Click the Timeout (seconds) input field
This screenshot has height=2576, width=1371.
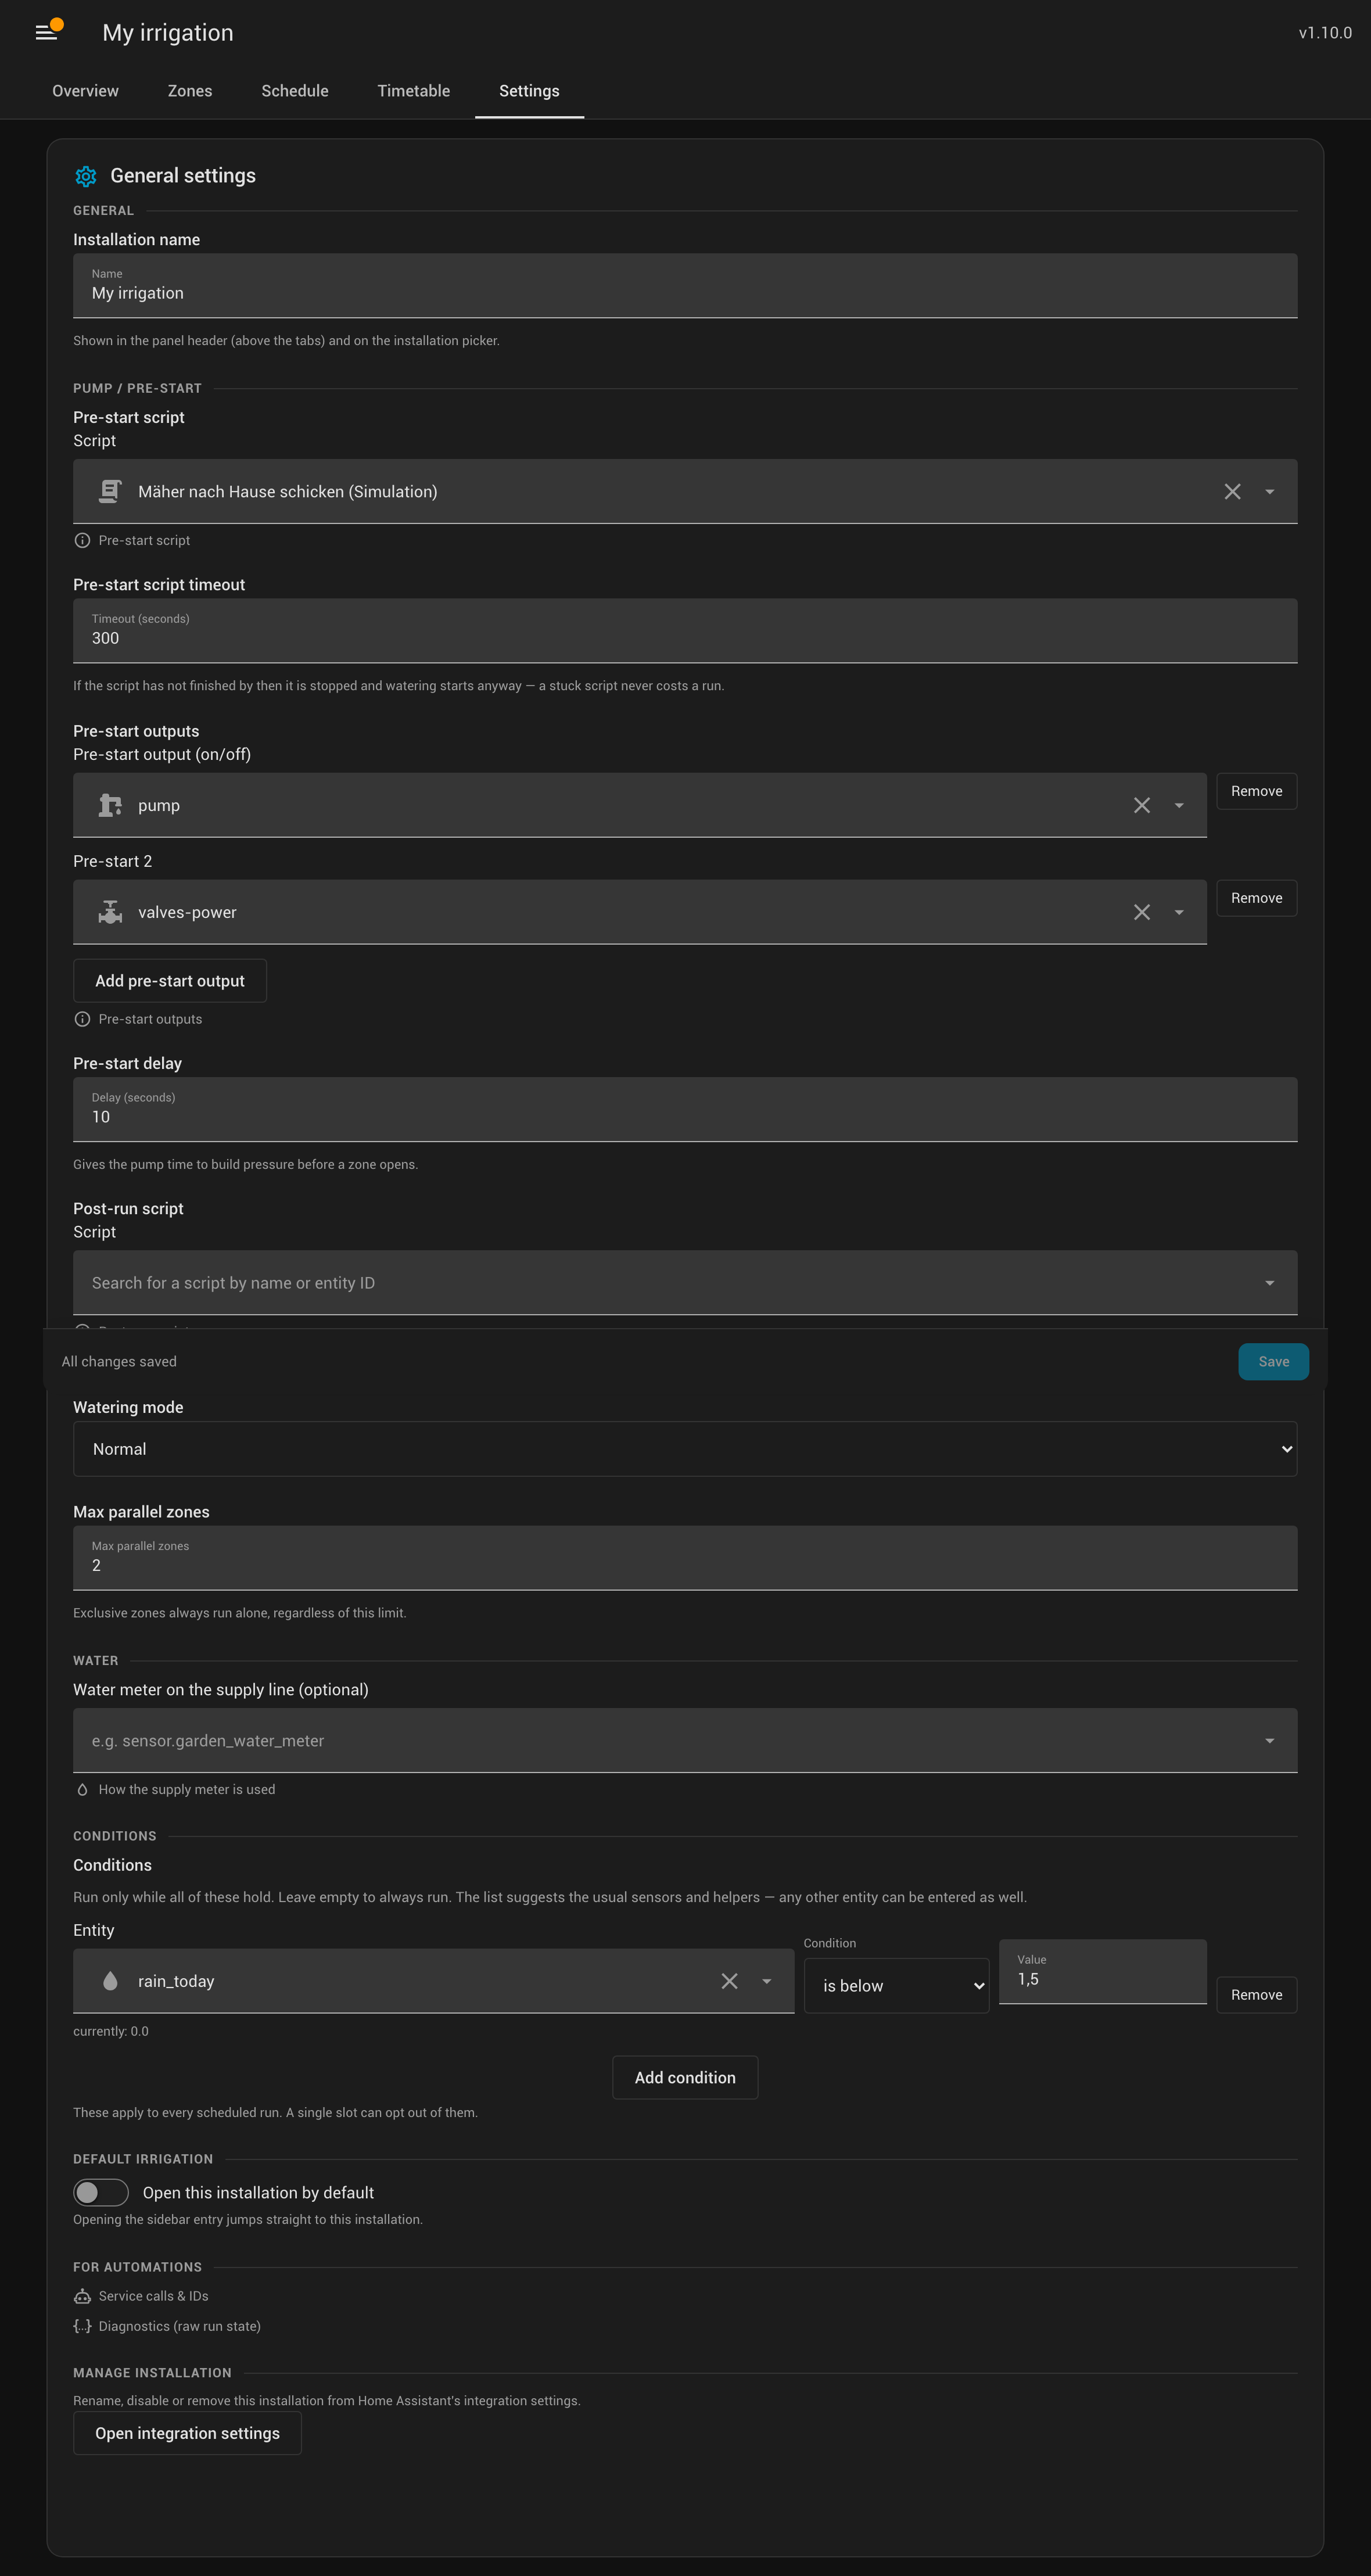point(685,631)
